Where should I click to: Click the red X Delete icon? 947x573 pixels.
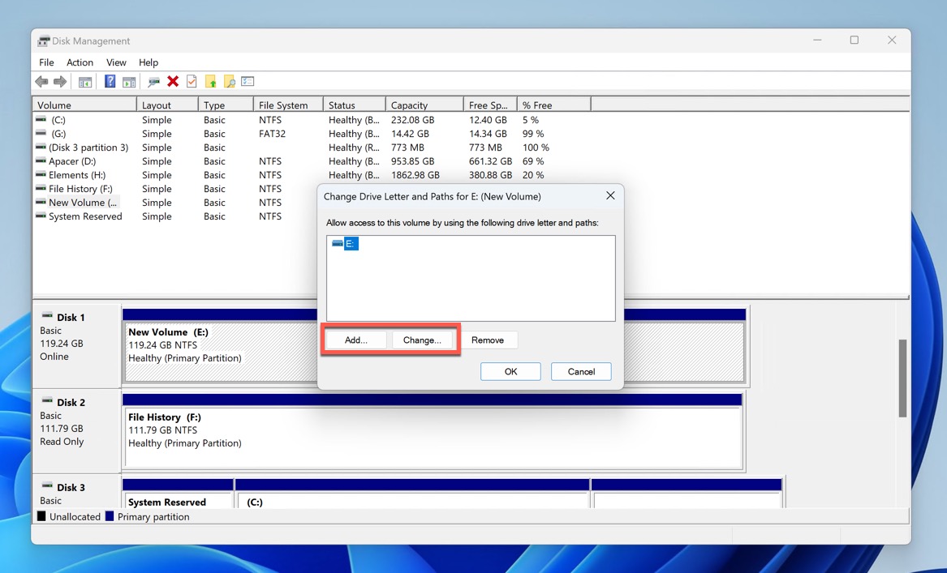tap(173, 82)
